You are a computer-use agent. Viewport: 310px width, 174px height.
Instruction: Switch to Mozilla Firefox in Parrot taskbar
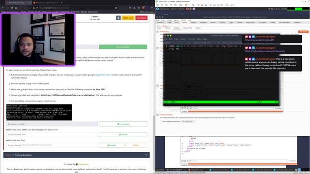click(196, 170)
